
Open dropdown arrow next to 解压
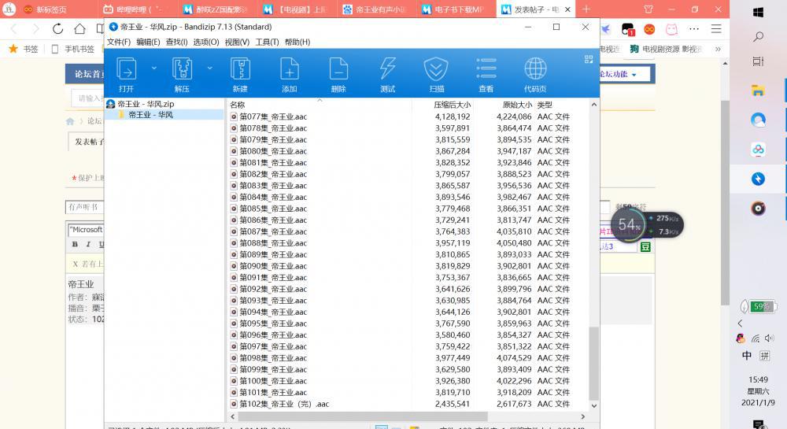[210, 68]
